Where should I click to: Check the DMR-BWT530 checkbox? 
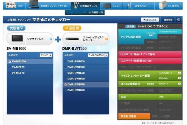66,79
